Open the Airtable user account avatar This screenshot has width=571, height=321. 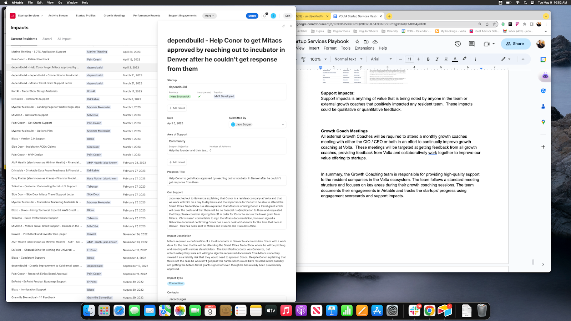point(273,16)
